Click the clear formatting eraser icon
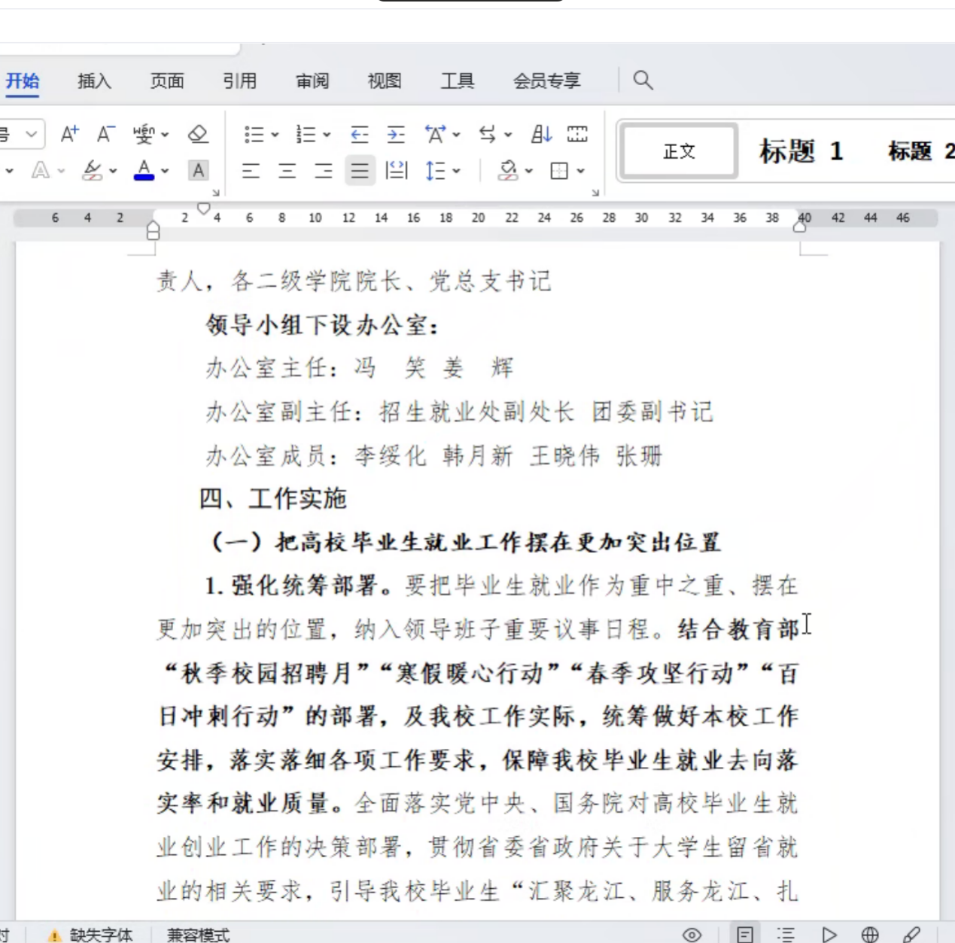 [x=197, y=135]
